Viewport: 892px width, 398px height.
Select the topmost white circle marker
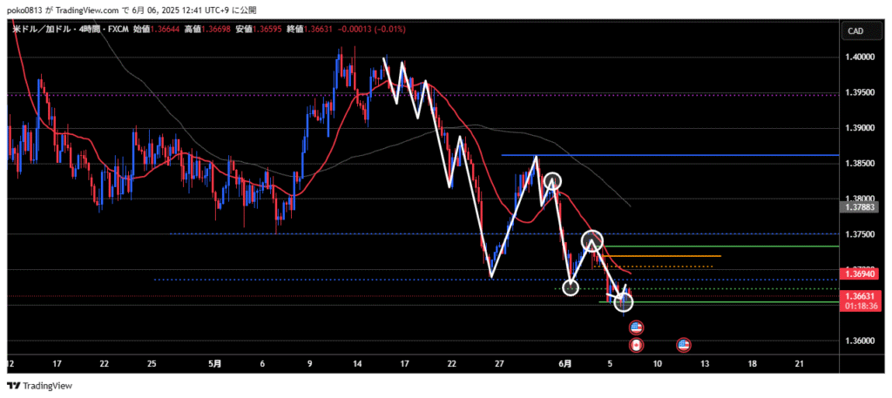[552, 182]
